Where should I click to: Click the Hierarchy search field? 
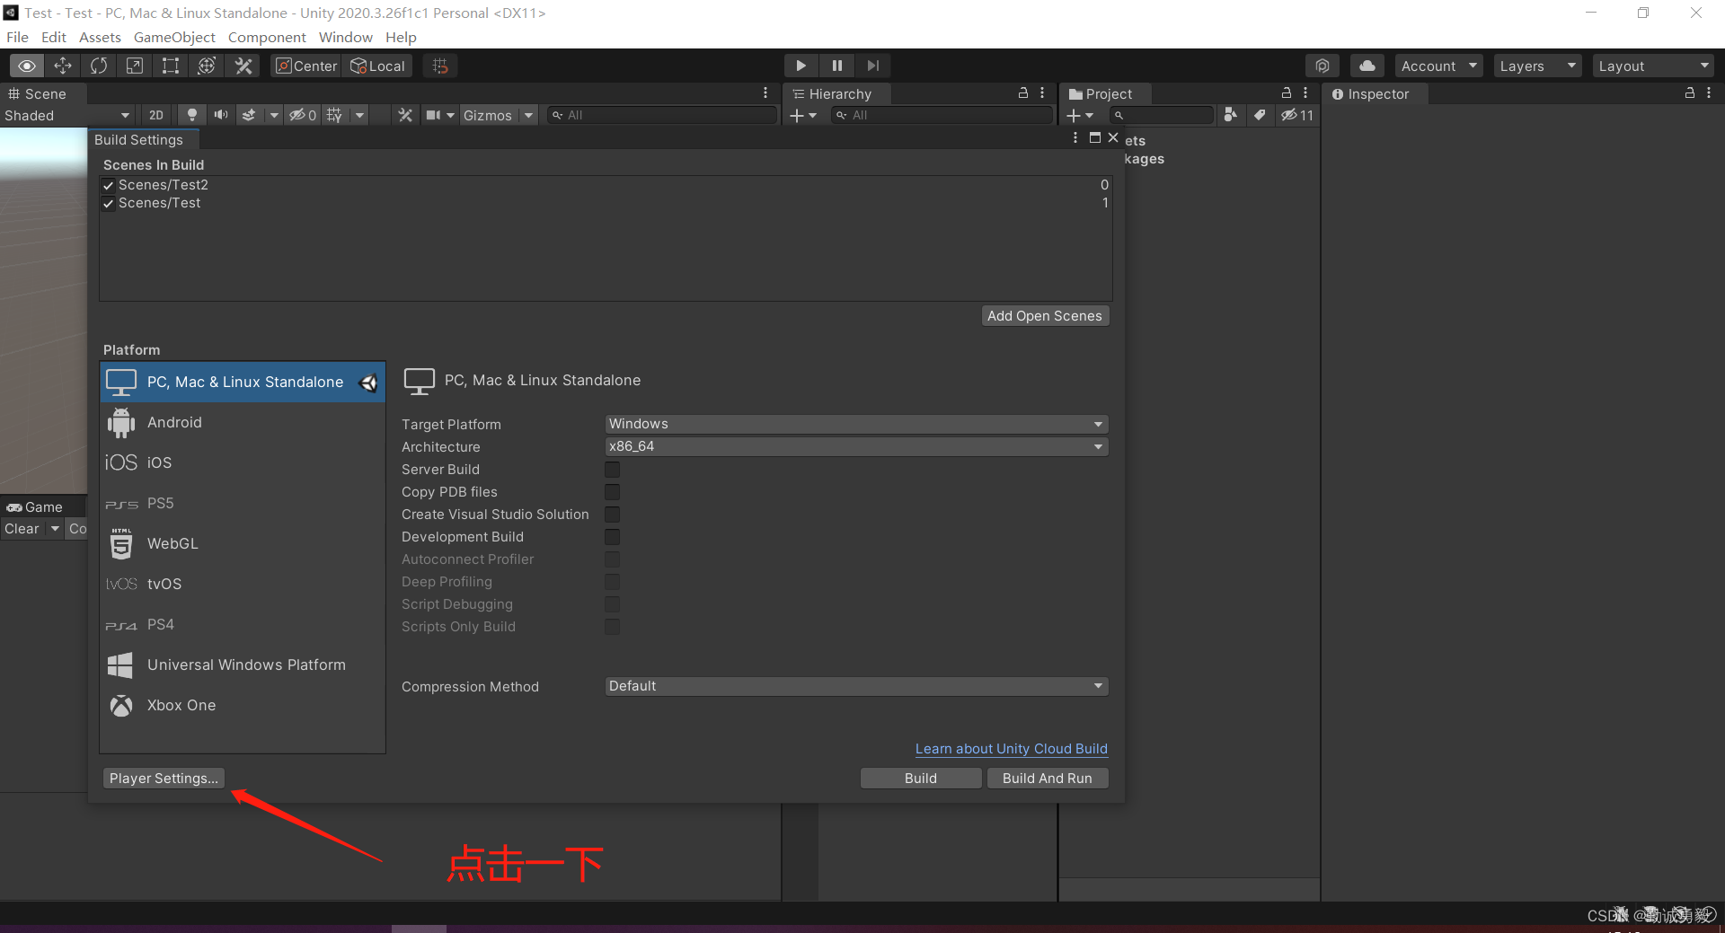[942, 115]
